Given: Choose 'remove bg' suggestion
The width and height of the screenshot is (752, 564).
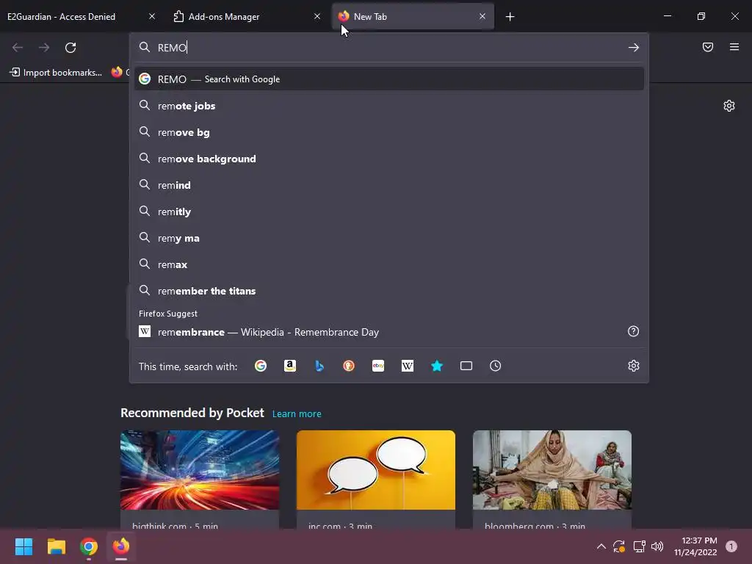Looking at the screenshot, I should (389, 132).
